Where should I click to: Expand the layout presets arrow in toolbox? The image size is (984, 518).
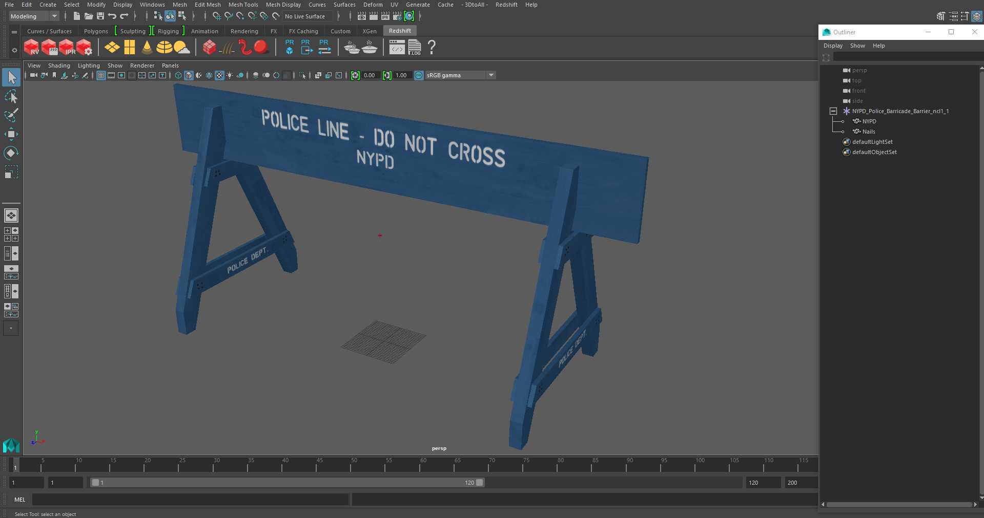coord(11,328)
